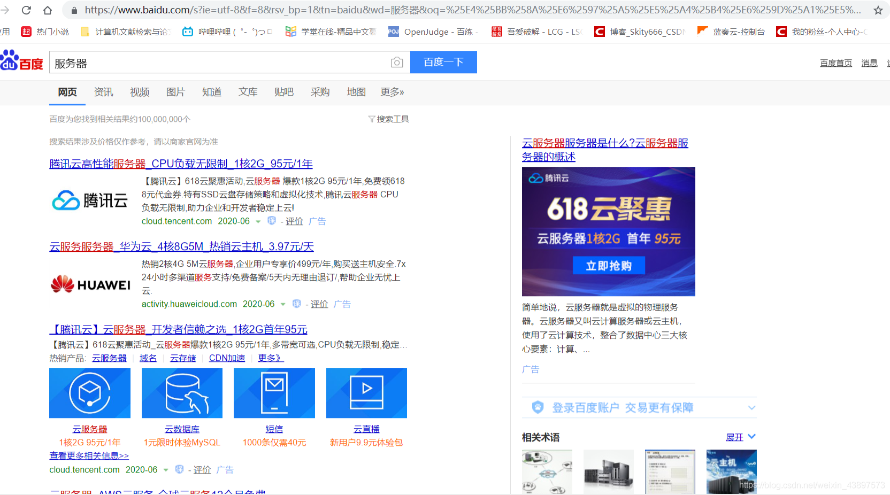Image resolution: width=890 pixels, height=495 pixels.
Task: Open 腾讯云高性能服务器 result title
Action: tap(181, 164)
